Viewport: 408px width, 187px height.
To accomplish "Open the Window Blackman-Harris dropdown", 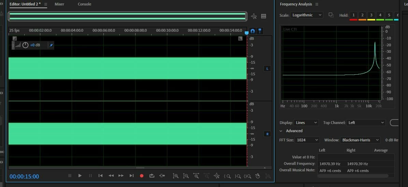I will coord(360,140).
